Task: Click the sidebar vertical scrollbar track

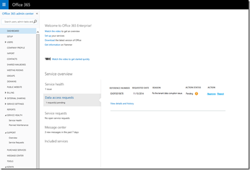Action: click(38, 102)
